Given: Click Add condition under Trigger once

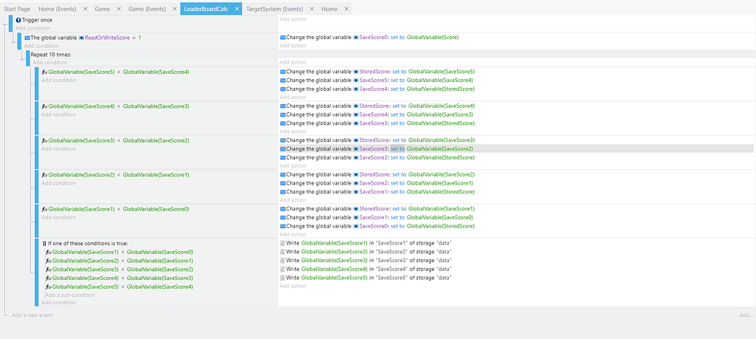Looking at the screenshot, I should [x=32, y=29].
